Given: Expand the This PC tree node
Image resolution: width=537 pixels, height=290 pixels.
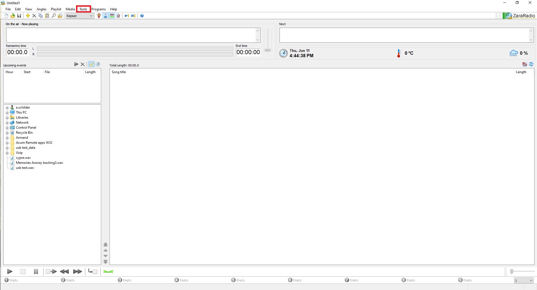Looking at the screenshot, I should (7, 113).
